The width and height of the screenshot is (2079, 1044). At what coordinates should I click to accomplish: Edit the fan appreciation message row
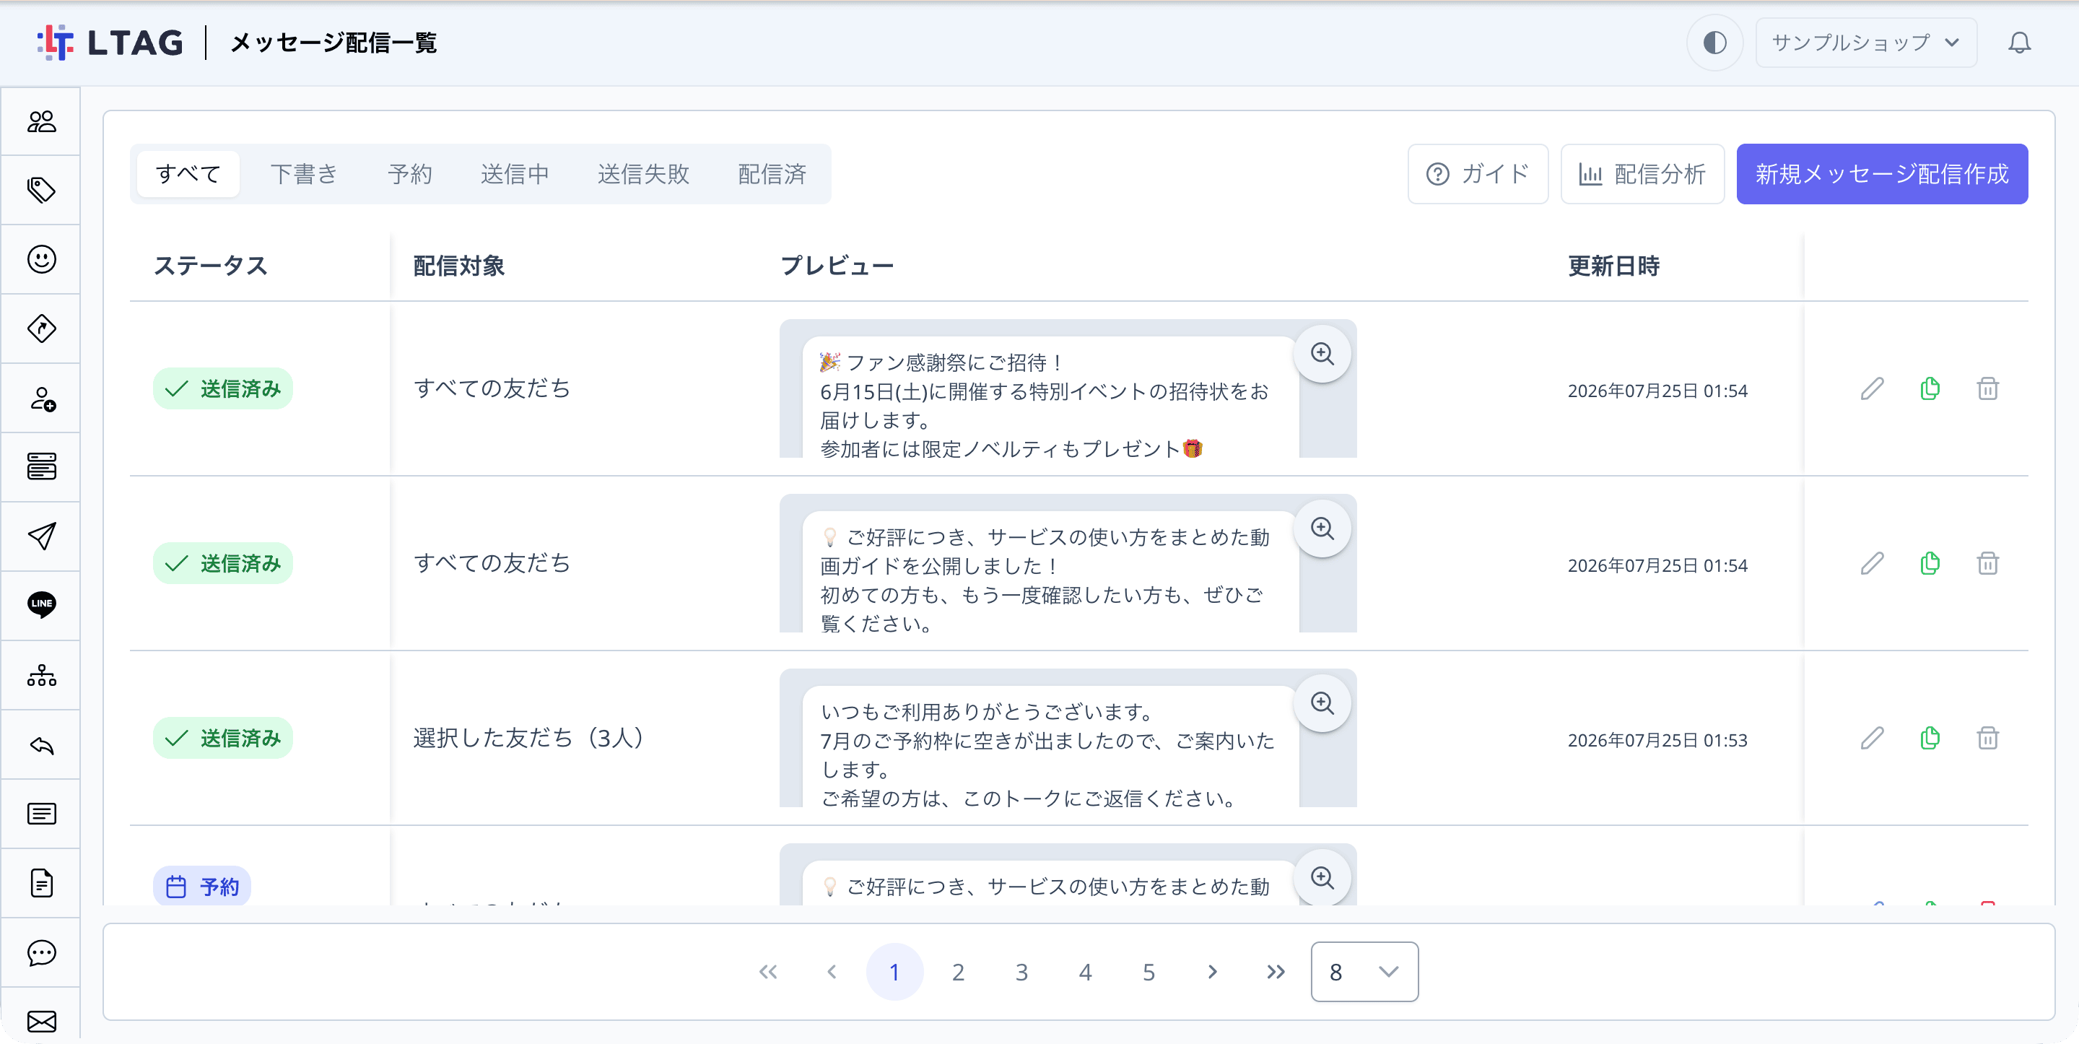point(1873,389)
